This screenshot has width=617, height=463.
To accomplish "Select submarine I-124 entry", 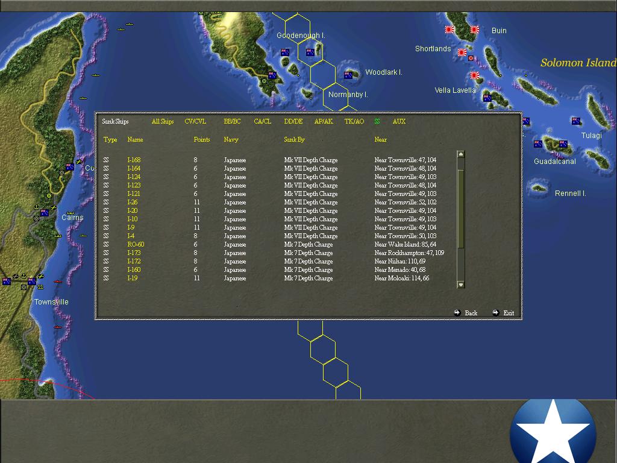I will click(x=134, y=177).
